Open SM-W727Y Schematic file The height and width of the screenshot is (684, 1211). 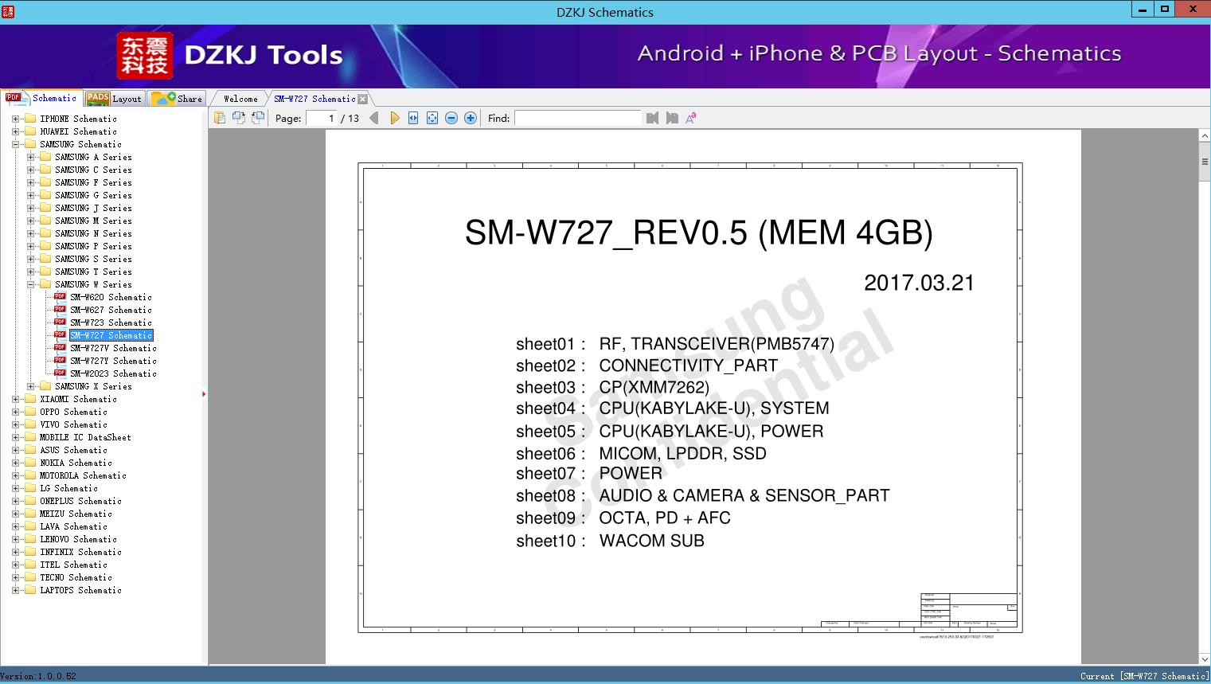tap(113, 361)
